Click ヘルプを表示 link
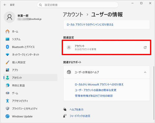The image size is (155, 123). 77,109
